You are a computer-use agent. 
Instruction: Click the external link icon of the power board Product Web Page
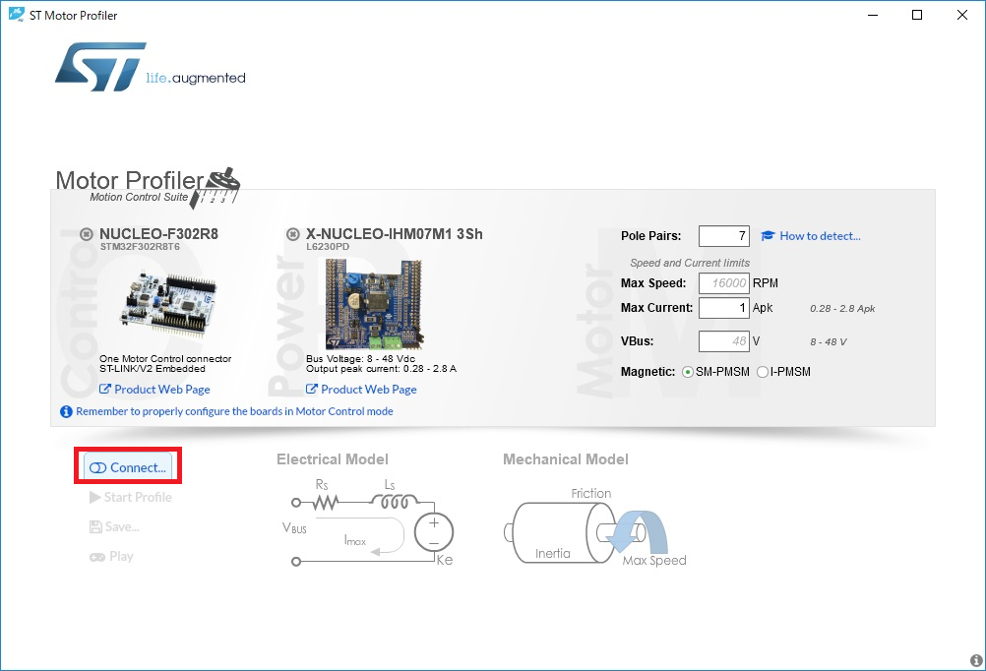pos(311,390)
